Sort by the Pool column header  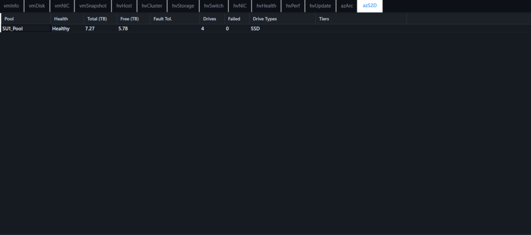click(26, 19)
